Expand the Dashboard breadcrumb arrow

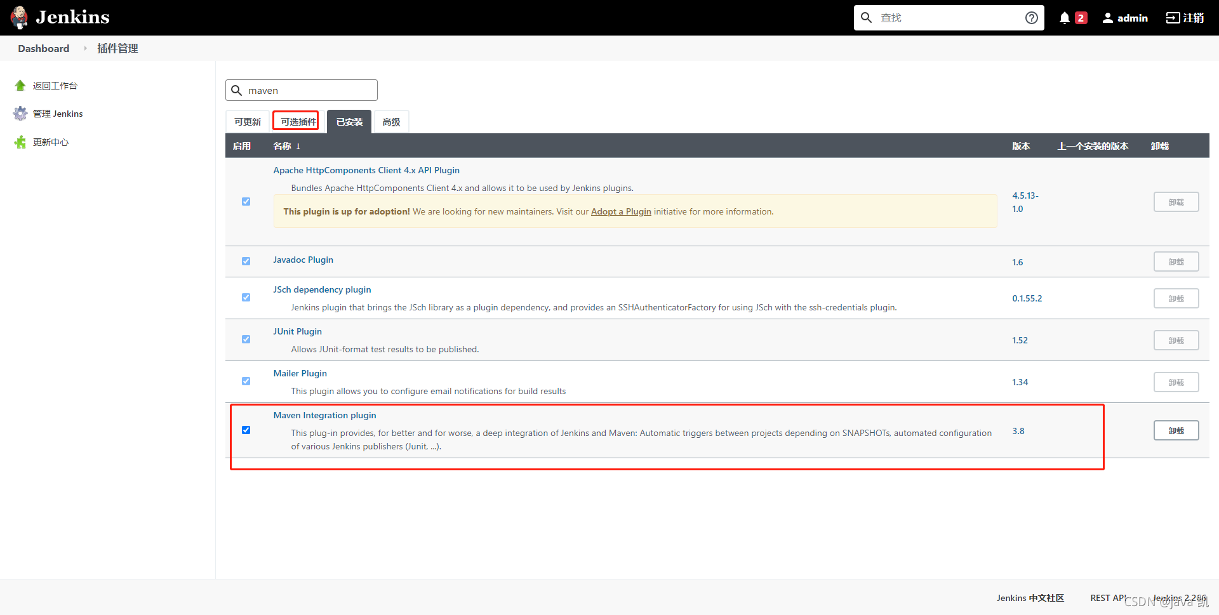coord(85,48)
